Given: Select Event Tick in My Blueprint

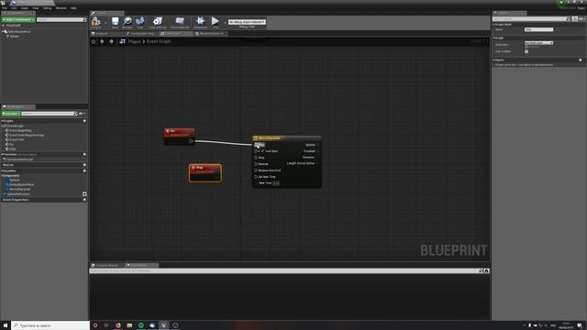Looking at the screenshot, I should point(16,139).
